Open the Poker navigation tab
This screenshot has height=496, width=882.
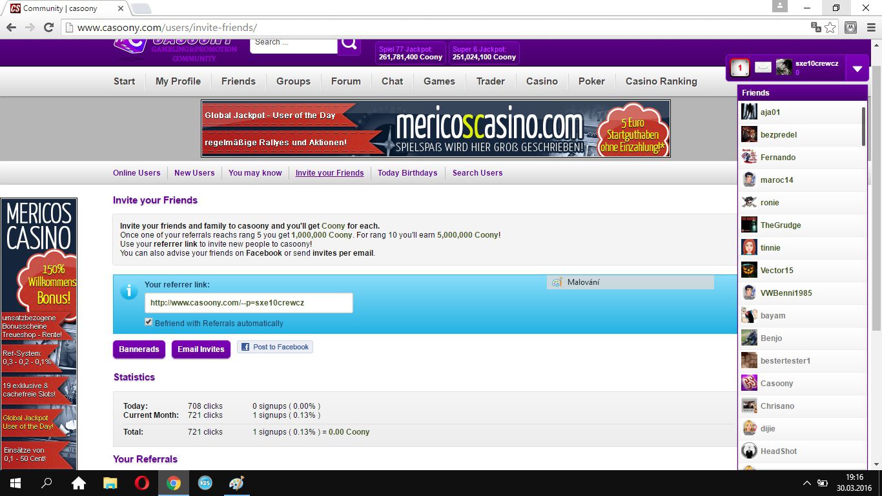(591, 81)
